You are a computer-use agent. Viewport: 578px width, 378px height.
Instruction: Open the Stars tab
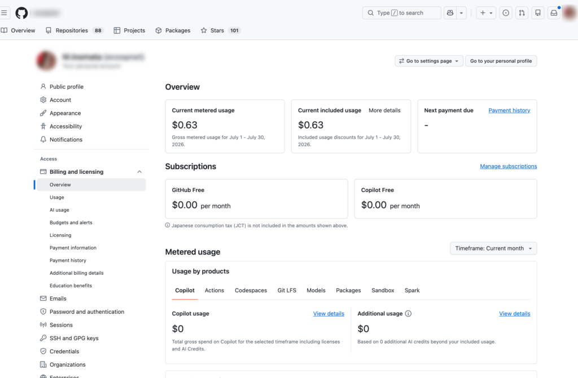[x=220, y=30]
